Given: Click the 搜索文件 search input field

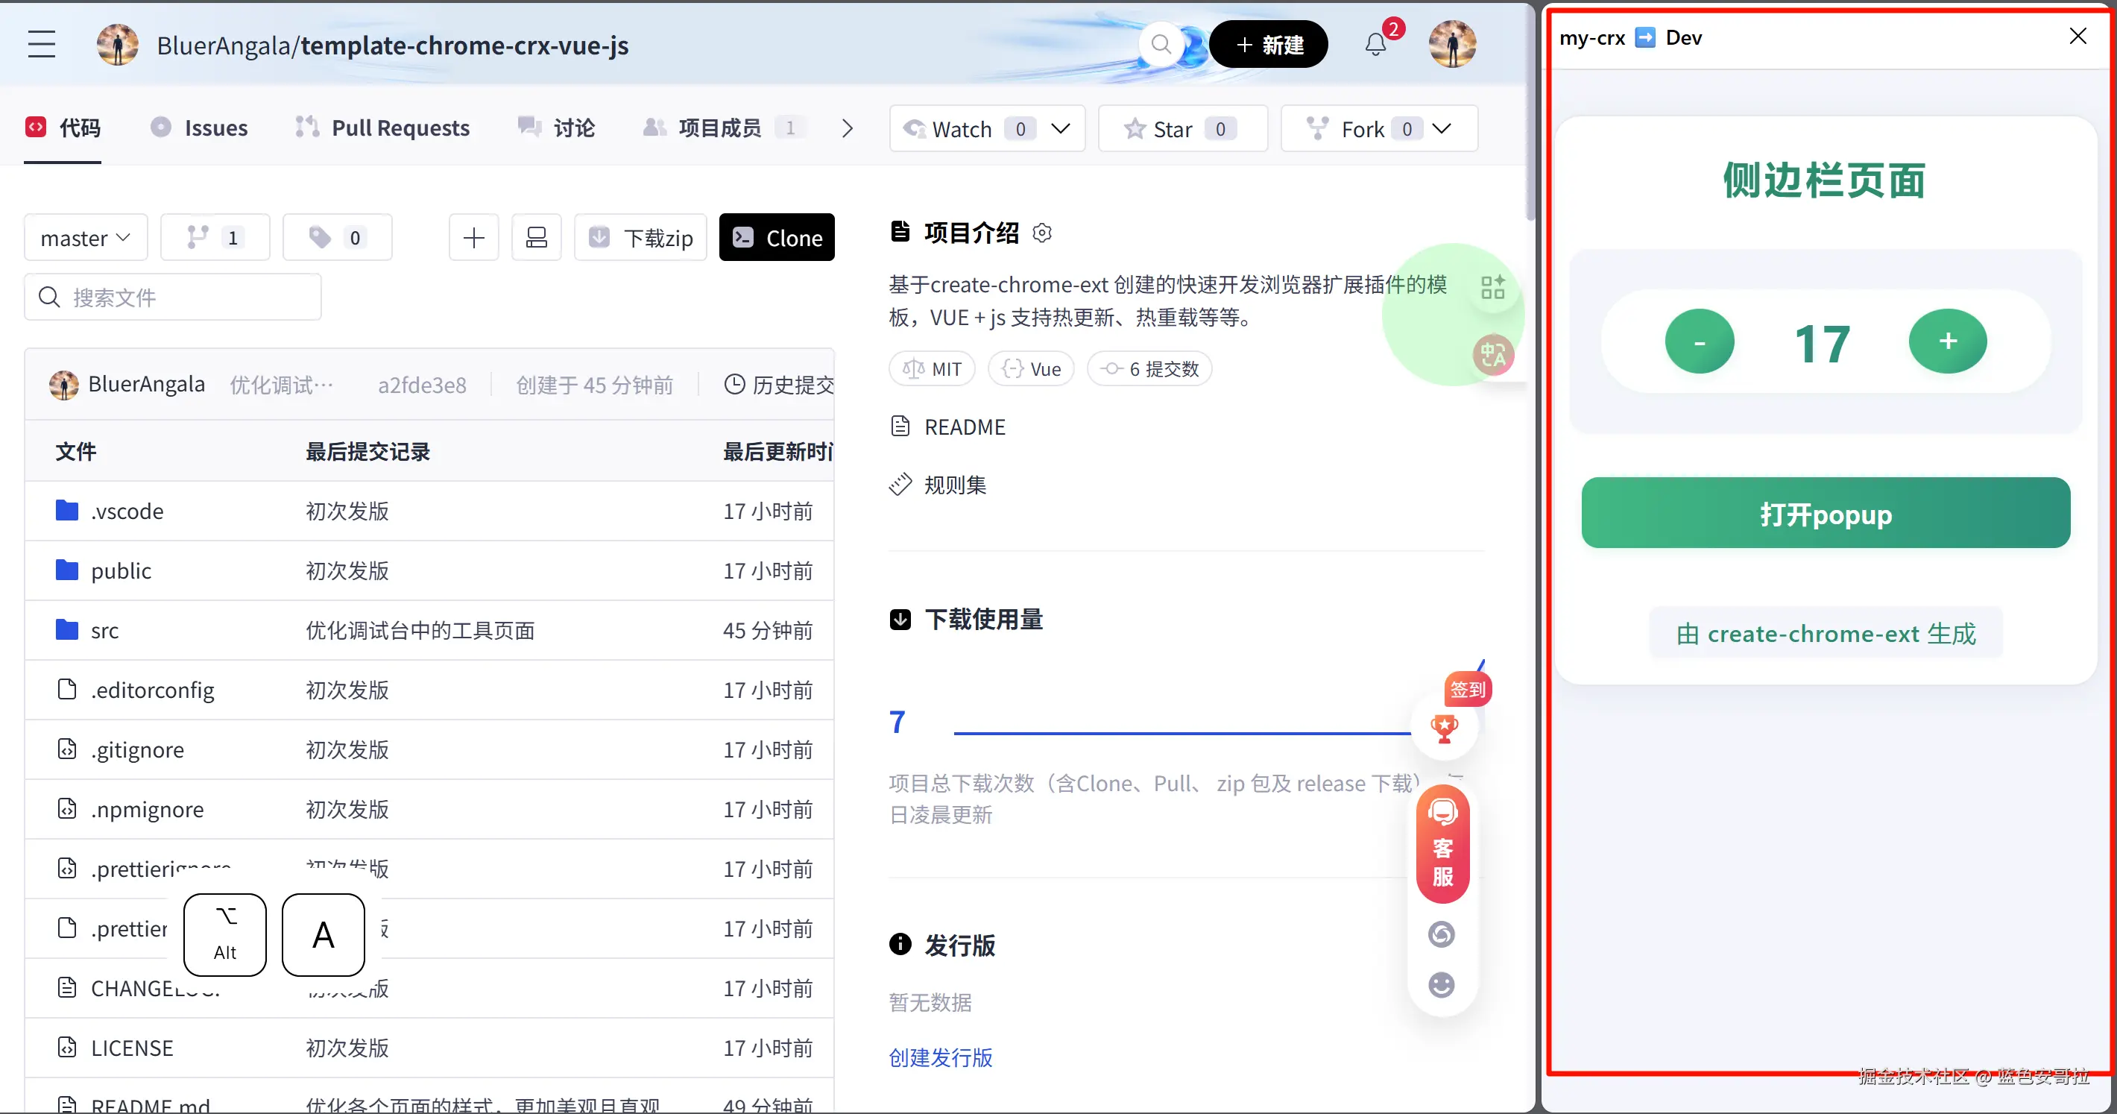Looking at the screenshot, I should [x=173, y=298].
